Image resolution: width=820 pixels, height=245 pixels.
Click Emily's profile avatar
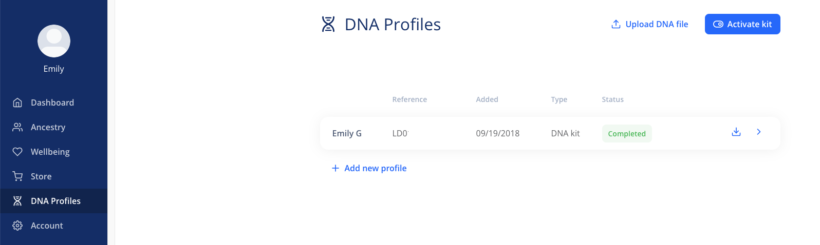tap(54, 41)
